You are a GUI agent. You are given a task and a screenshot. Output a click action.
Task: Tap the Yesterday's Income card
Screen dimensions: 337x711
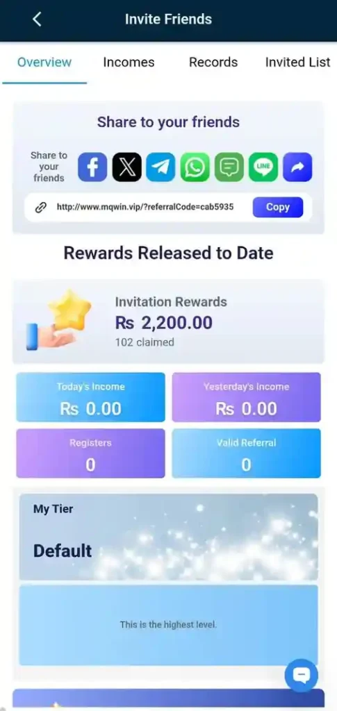246,397
